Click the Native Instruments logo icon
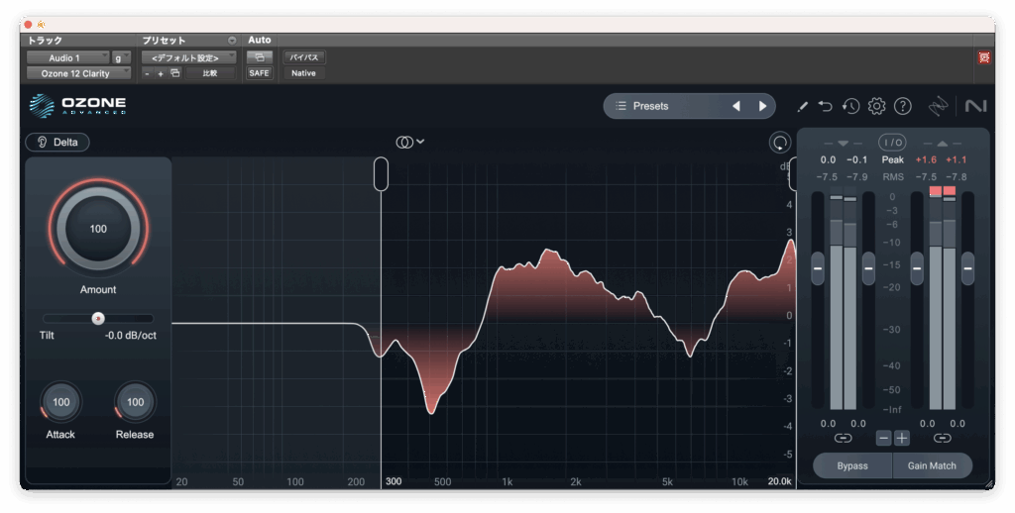The height and width of the screenshot is (513, 1015). coord(974,106)
